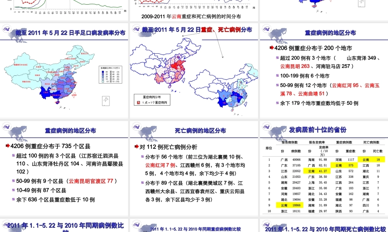This screenshot has width=388, height=232.
Task: Click the CDC logo on 手足口病发病率分布 slide
Action: (7, 29)
